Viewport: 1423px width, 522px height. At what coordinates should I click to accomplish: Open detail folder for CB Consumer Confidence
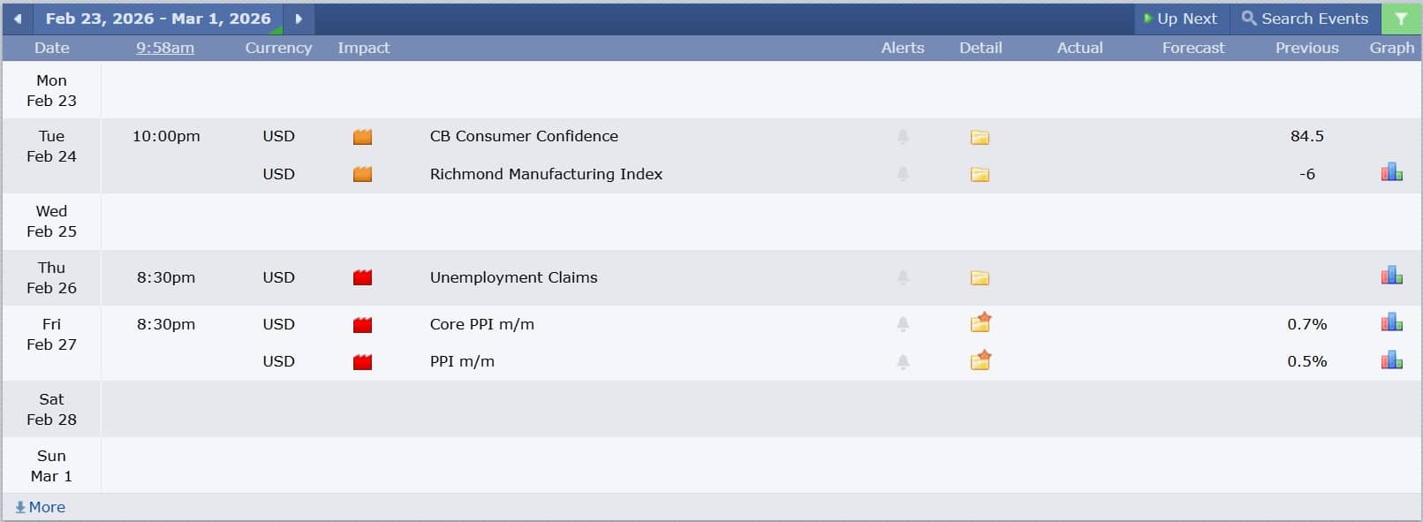point(980,137)
